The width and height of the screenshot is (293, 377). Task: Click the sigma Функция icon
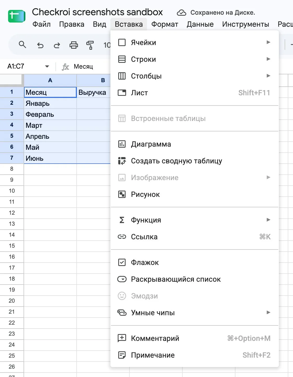click(122, 220)
